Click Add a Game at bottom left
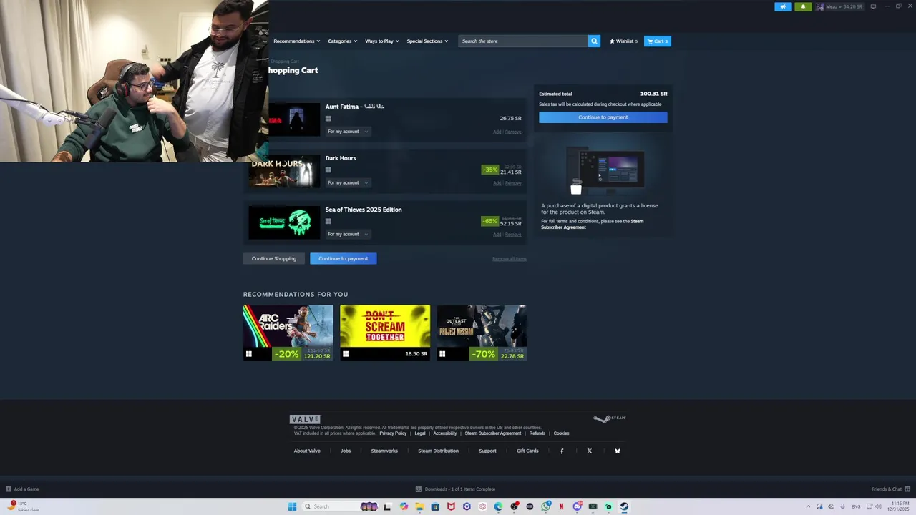Screen dimensions: 916x515 [x=22, y=489]
